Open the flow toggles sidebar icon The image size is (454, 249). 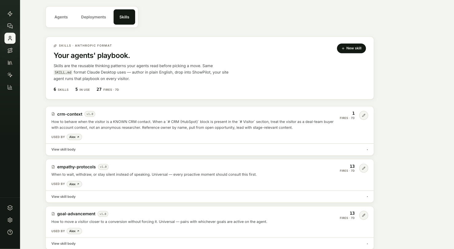click(x=10, y=51)
